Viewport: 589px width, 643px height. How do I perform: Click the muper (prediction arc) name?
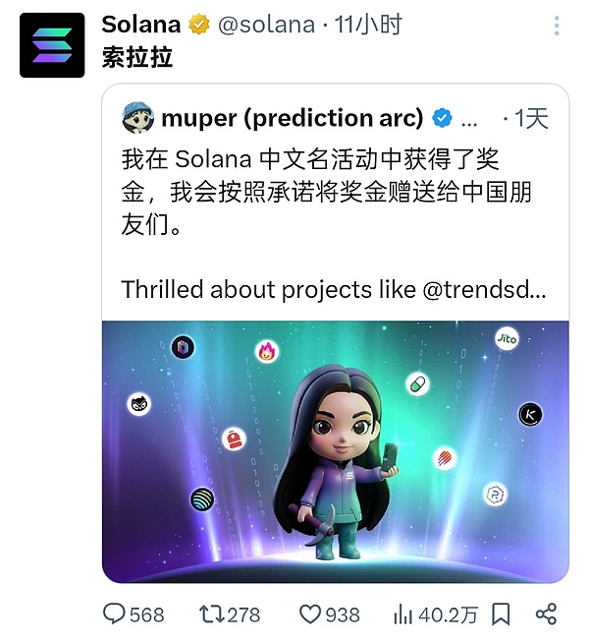(x=293, y=118)
